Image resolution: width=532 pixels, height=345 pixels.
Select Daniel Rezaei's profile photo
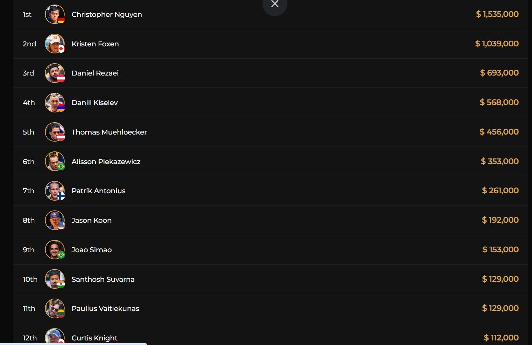click(x=55, y=73)
